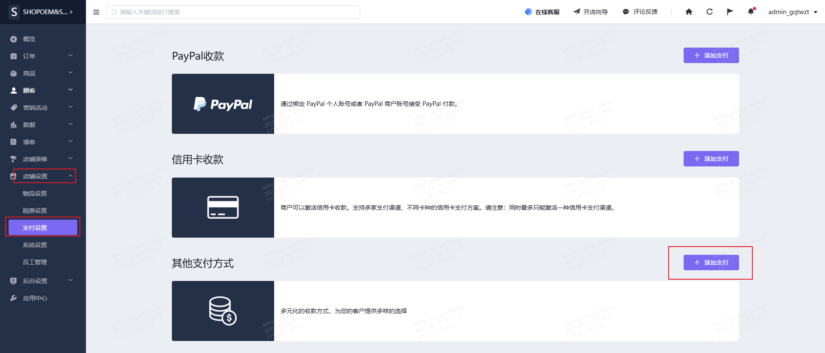Expand the 商品 menu chevron

(70, 72)
